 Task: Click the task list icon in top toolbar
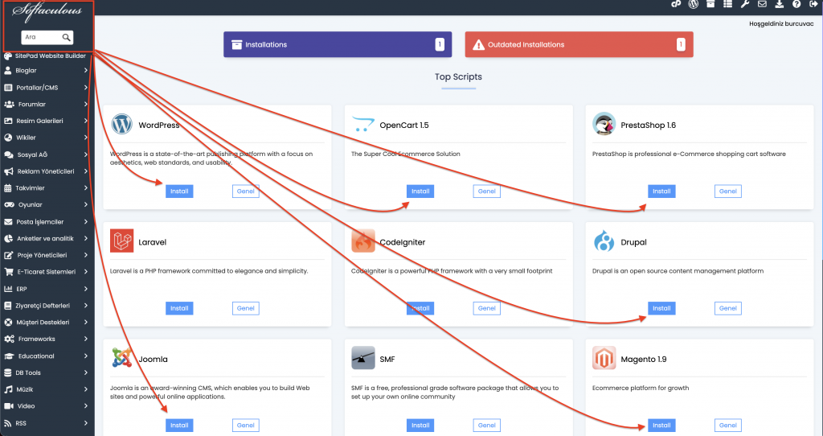tap(727, 5)
